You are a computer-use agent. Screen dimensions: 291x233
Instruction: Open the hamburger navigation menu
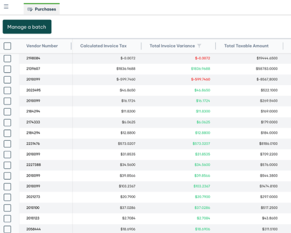[6, 6]
